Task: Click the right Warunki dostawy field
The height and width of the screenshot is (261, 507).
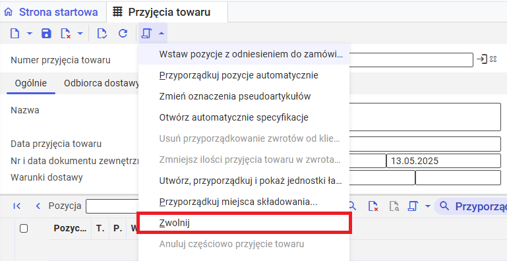Action: point(458,177)
